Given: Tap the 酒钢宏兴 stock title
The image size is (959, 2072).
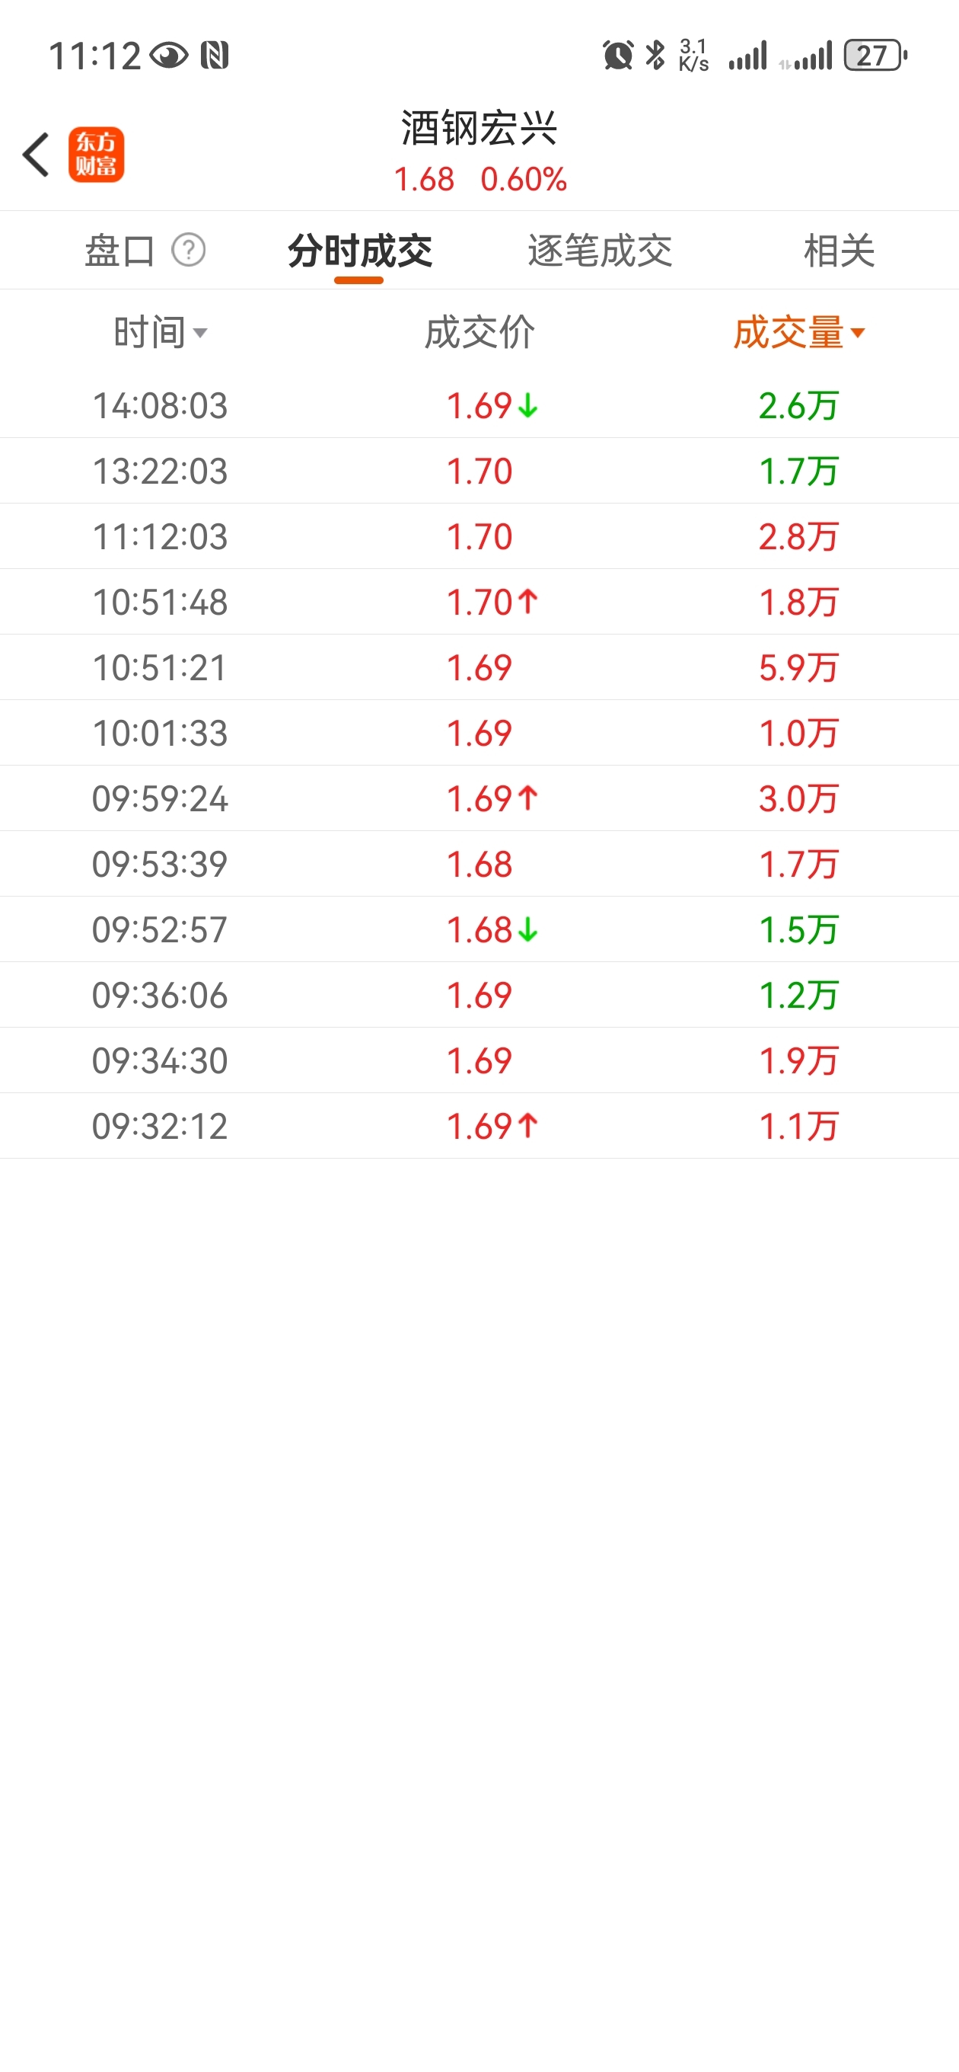Looking at the screenshot, I should coord(479,129).
